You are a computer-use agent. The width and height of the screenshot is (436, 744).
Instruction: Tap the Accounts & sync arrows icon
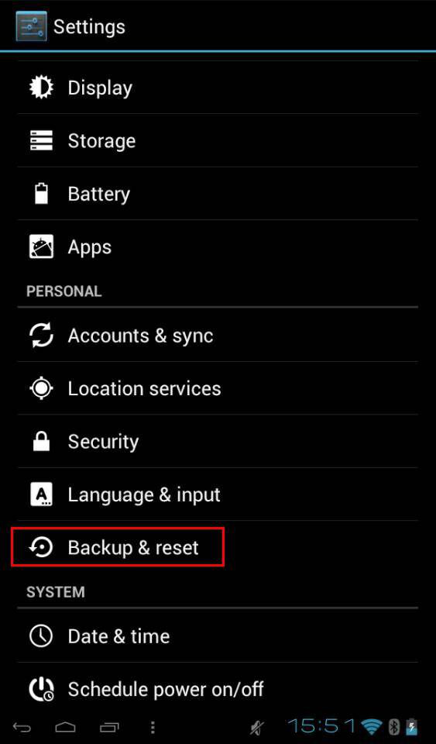[x=42, y=336]
